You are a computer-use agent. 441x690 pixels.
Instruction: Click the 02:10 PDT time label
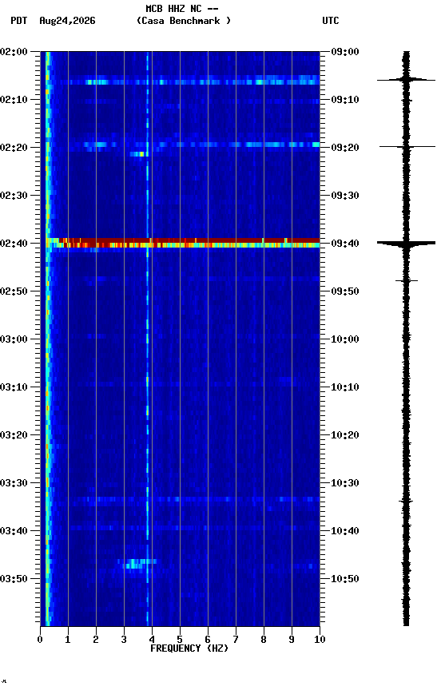(x=14, y=100)
